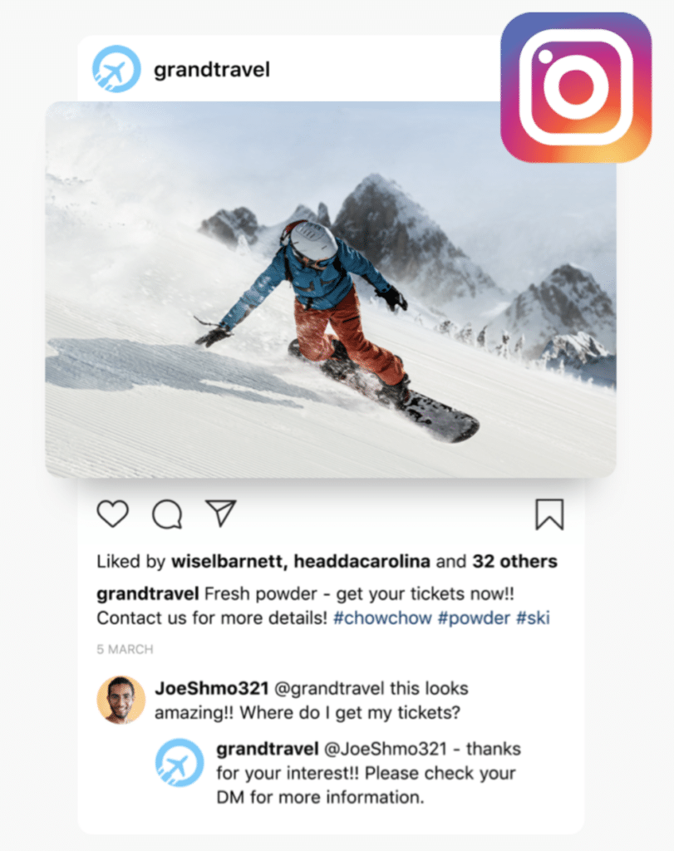
Task: Share the post via paper plane icon
Action: [x=221, y=513]
